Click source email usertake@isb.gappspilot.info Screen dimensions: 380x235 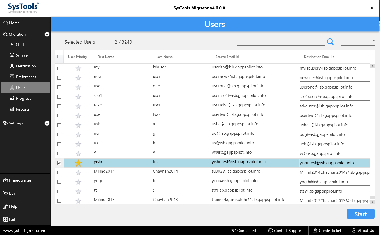(x=238, y=105)
